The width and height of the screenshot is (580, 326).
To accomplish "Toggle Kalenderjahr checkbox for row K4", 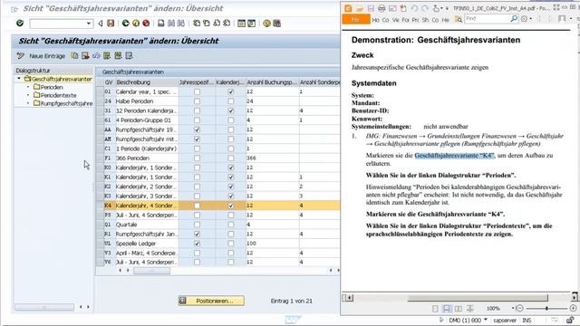I will tap(231, 206).
